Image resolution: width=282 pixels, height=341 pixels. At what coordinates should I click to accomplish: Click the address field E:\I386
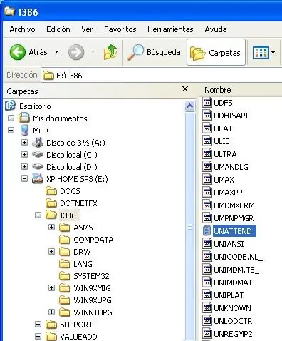coord(162,76)
